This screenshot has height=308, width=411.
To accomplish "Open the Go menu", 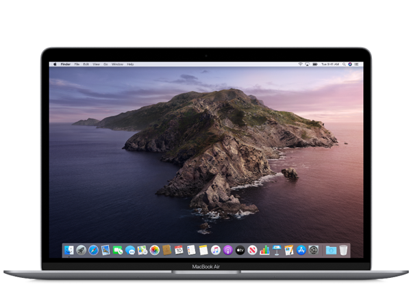I will tap(105, 64).
